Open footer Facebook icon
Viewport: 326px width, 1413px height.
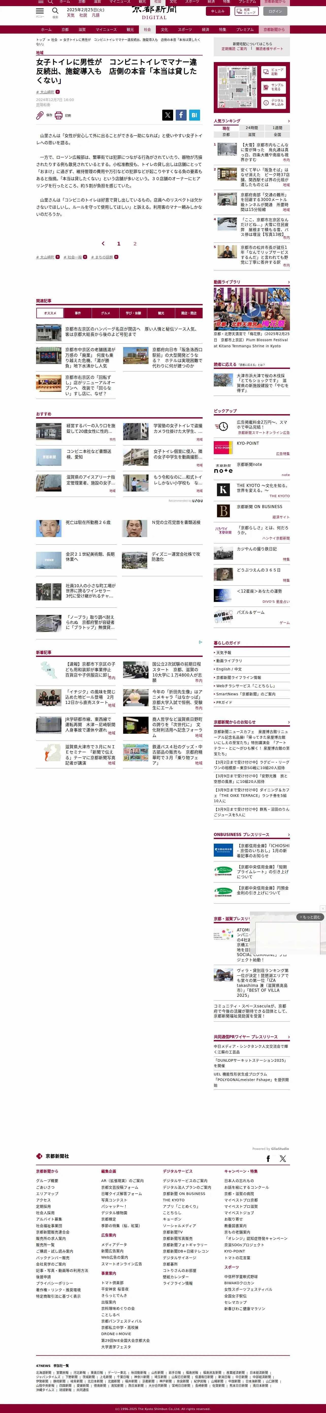[x=268, y=1159]
